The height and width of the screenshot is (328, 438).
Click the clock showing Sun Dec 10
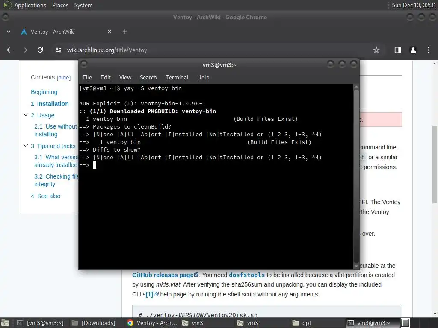pos(414,5)
